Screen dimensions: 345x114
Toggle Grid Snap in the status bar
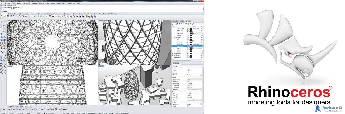[x=66, y=113]
